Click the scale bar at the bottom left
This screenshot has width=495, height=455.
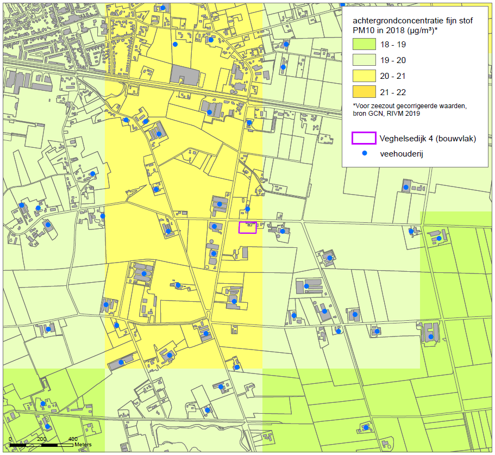tap(42, 445)
